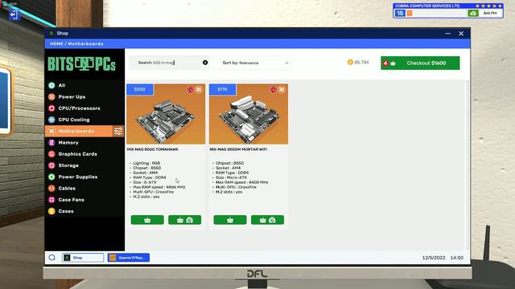Browse Power Supplies category
The width and height of the screenshot is (515, 289).
[84, 177]
